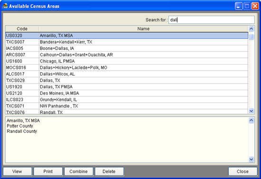Click the Search for input field

pyautogui.click(x=212, y=20)
